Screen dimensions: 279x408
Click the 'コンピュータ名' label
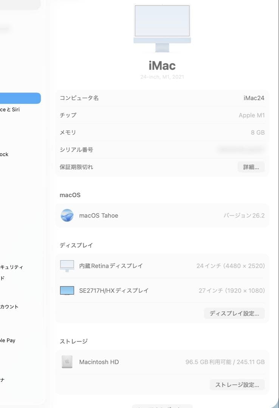[79, 98]
